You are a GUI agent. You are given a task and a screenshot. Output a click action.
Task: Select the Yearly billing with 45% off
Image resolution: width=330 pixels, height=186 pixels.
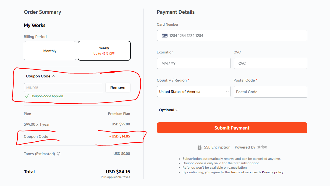pos(104,50)
